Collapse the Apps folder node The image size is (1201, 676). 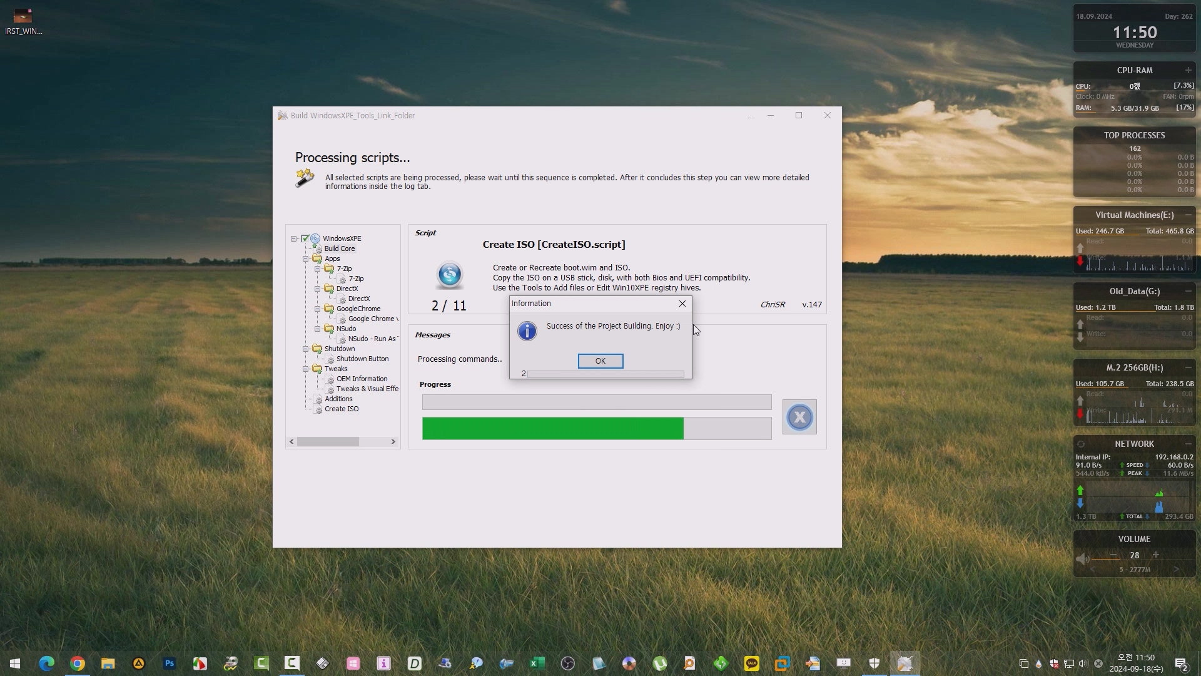306,259
